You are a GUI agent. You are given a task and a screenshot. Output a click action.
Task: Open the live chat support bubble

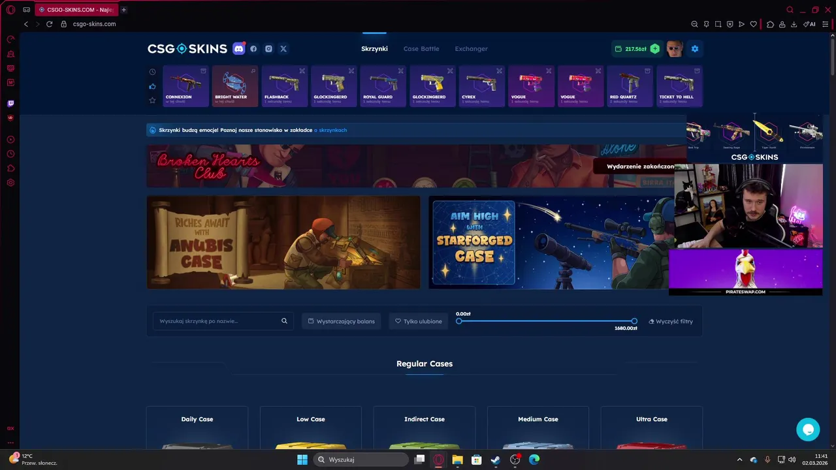[808, 430]
